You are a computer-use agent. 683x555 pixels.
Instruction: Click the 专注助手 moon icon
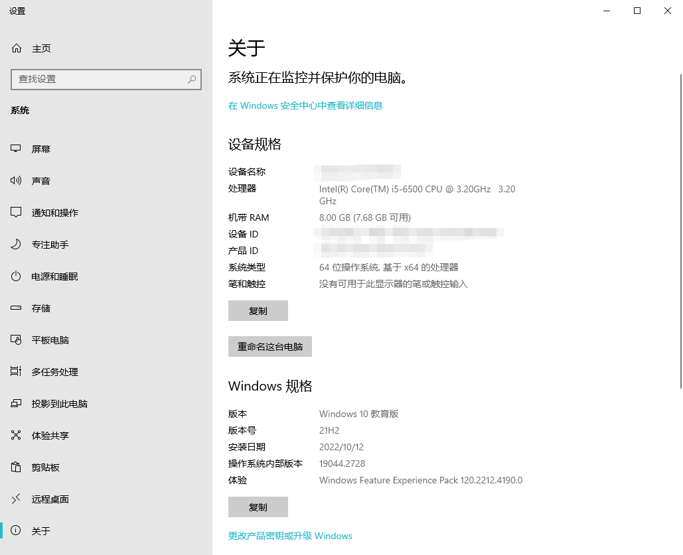[x=16, y=244]
